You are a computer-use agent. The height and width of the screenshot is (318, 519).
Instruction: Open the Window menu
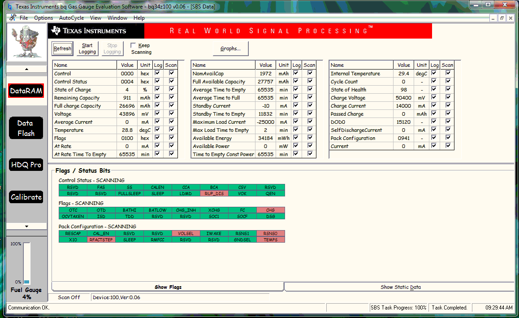pos(117,18)
